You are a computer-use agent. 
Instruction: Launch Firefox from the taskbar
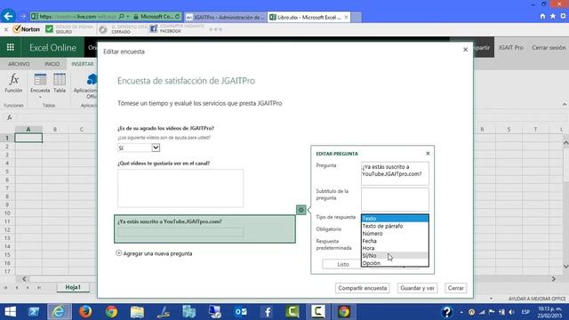pyautogui.click(x=85, y=312)
